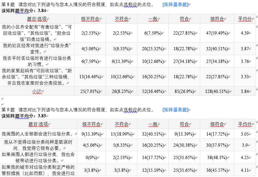258x177 pixels.
Task: Click the cell '38(48.1%)'
Action: 217,158
